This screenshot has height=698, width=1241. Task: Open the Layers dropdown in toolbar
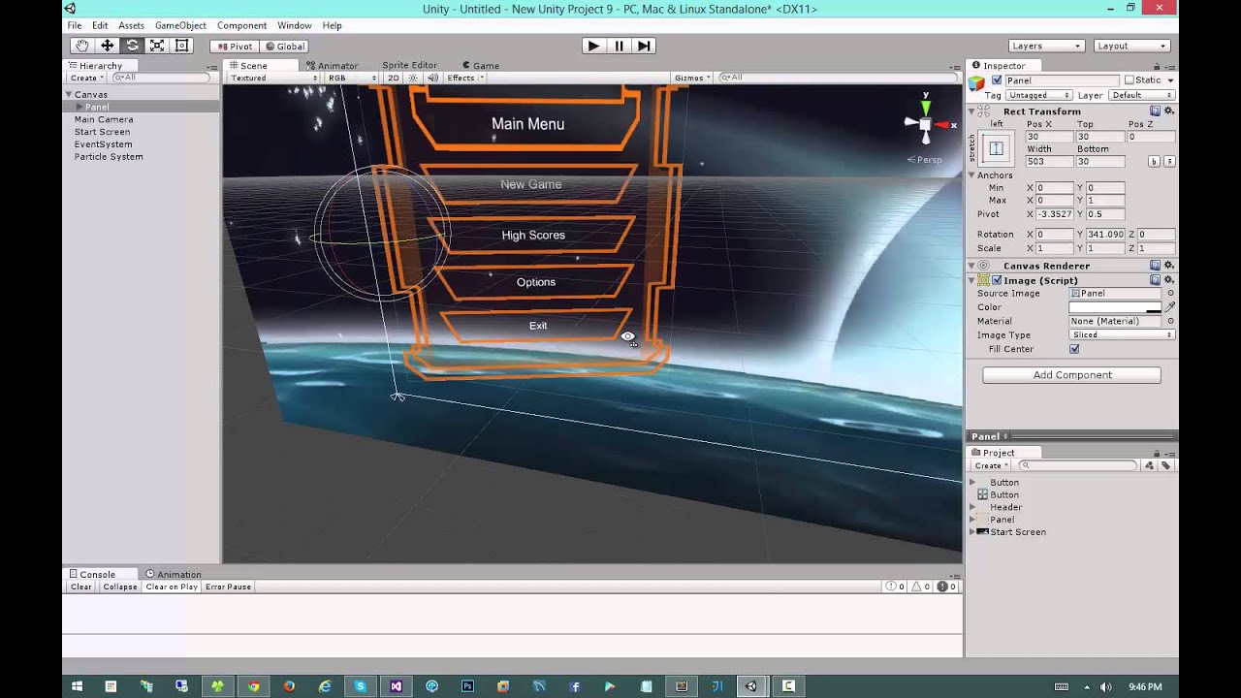[x=1046, y=46]
